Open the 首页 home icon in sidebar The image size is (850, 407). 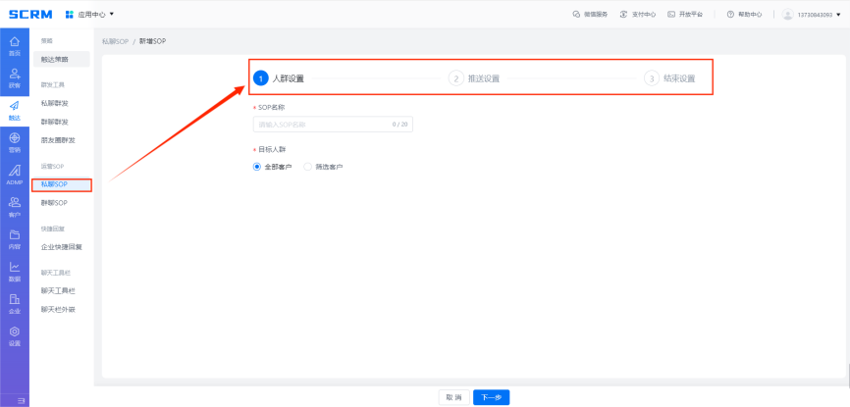(x=14, y=45)
